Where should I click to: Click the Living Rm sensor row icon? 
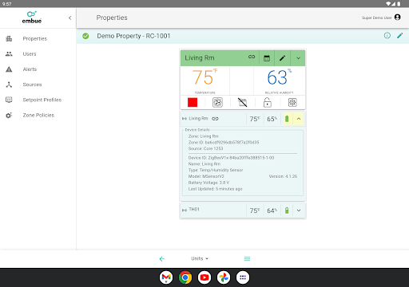185,119
